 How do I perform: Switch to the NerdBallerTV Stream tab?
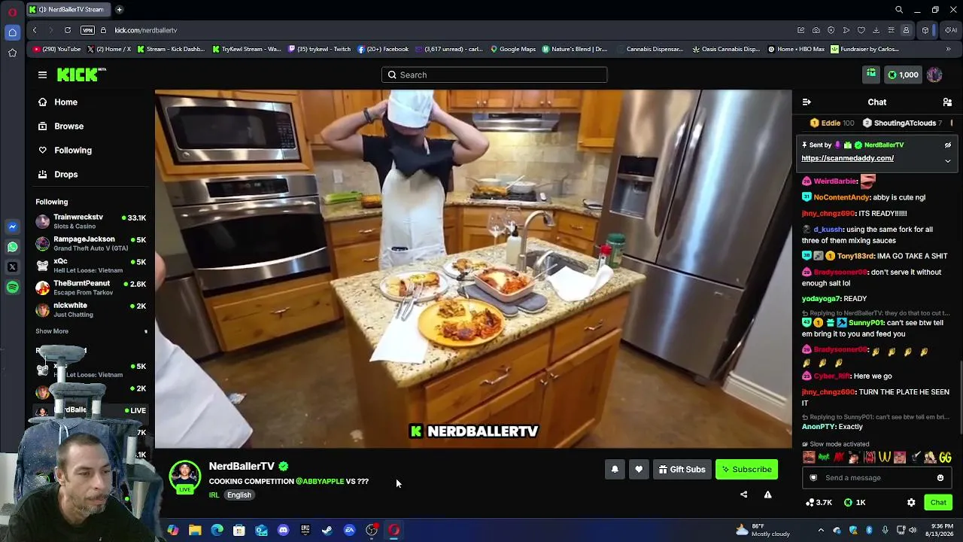click(x=70, y=10)
